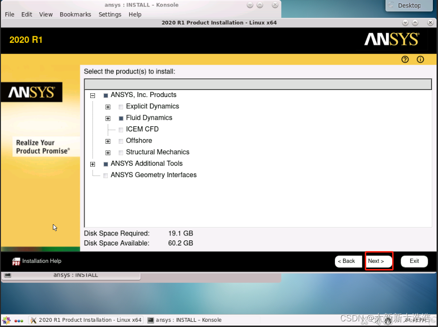The image size is (438, 327).
Task: Click the ANSYS logo in header
Action: (x=391, y=40)
